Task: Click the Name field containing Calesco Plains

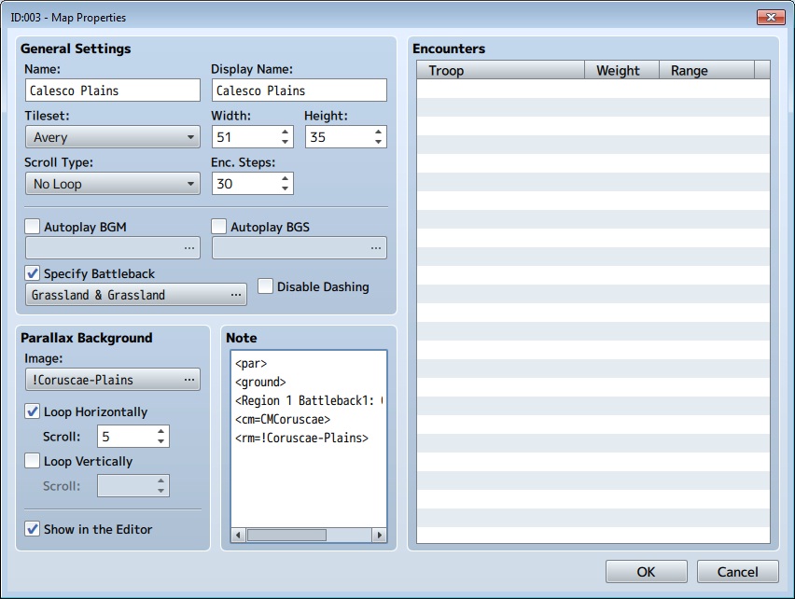Action: point(113,91)
